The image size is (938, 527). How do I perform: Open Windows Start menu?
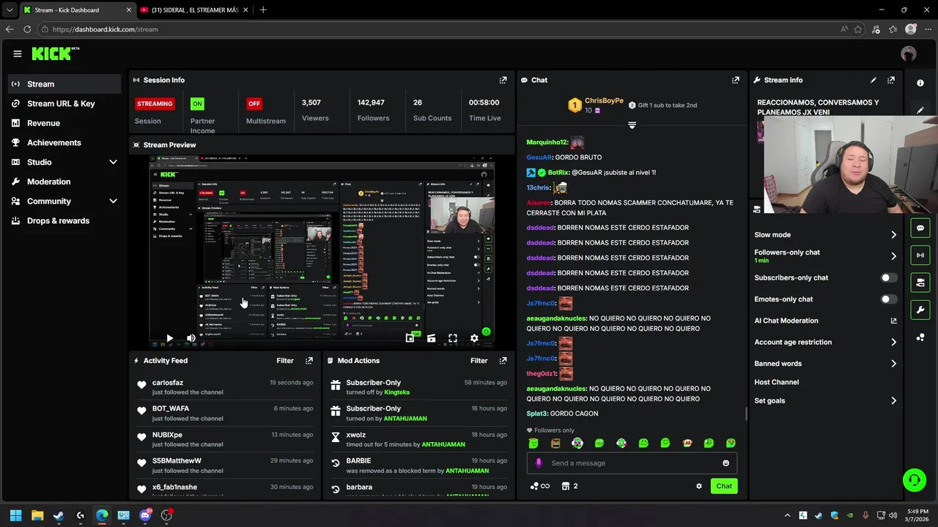16,515
